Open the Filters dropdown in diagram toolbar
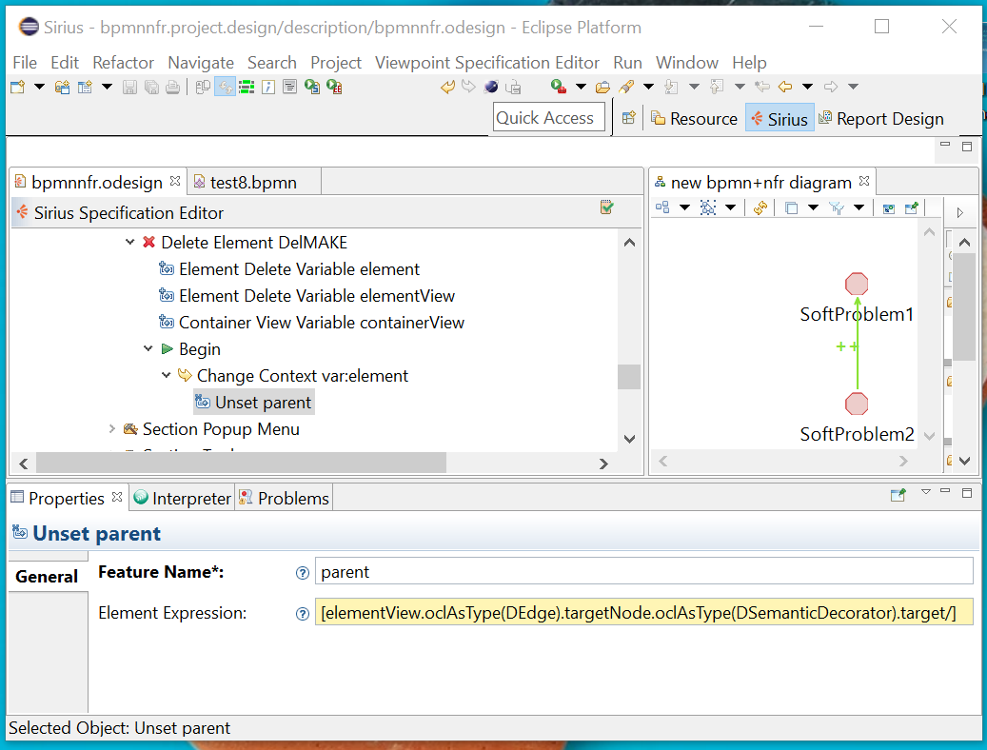This screenshot has height=750, width=987. click(x=859, y=207)
